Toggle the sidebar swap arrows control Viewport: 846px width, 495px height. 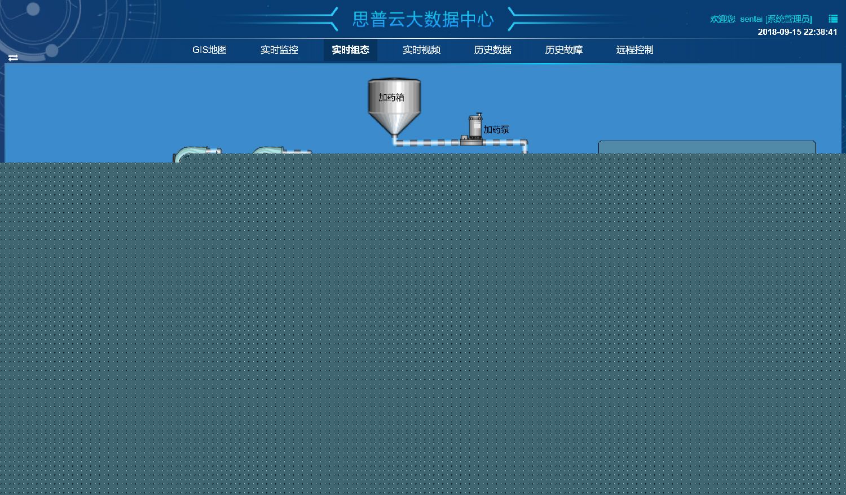pos(13,58)
